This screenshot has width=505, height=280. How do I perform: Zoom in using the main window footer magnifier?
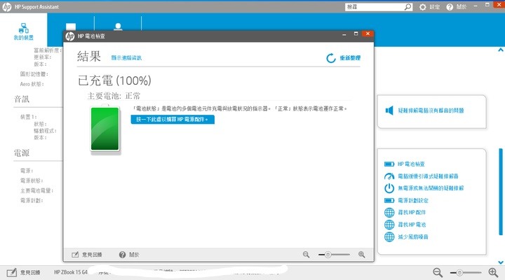pos(493,272)
